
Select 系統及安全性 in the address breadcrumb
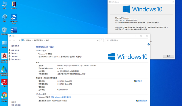[38, 40]
